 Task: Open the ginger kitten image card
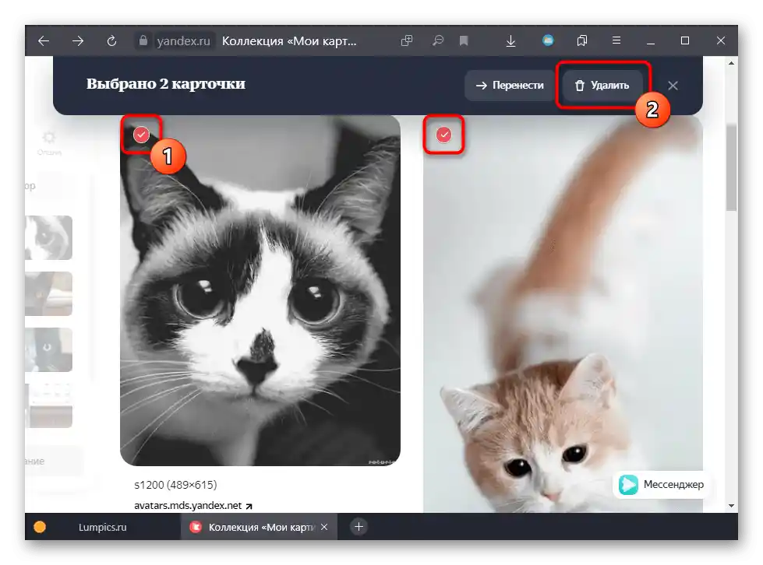[x=563, y=314]
